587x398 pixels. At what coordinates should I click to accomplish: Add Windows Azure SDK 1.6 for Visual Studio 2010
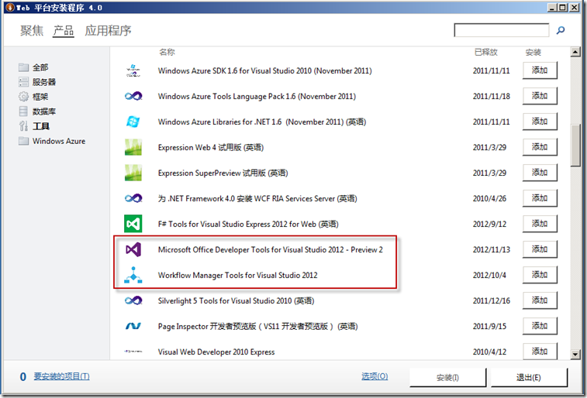pyautogui.click(x=540, y=70)
